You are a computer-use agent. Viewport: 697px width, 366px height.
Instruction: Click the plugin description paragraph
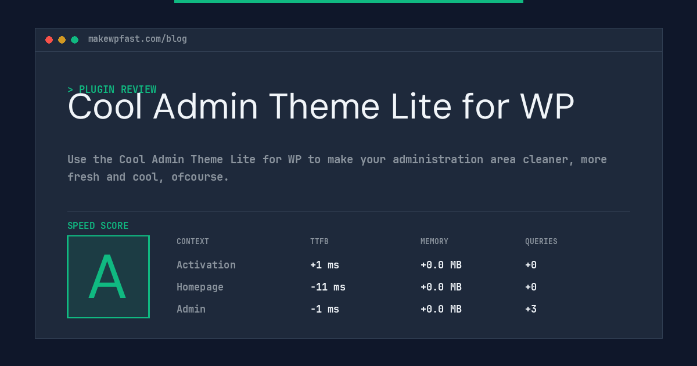337,168
